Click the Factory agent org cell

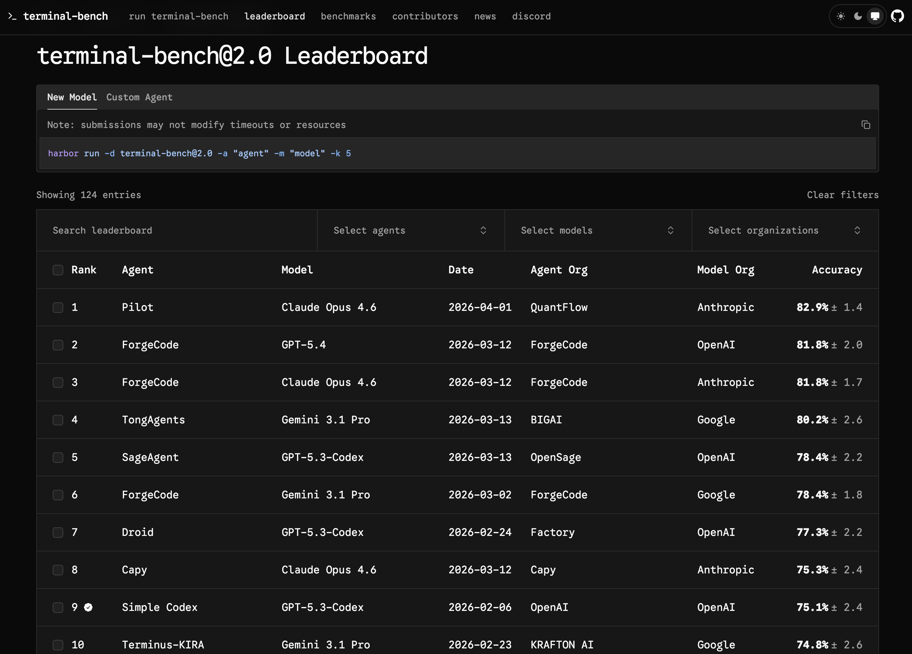[552, 532]
